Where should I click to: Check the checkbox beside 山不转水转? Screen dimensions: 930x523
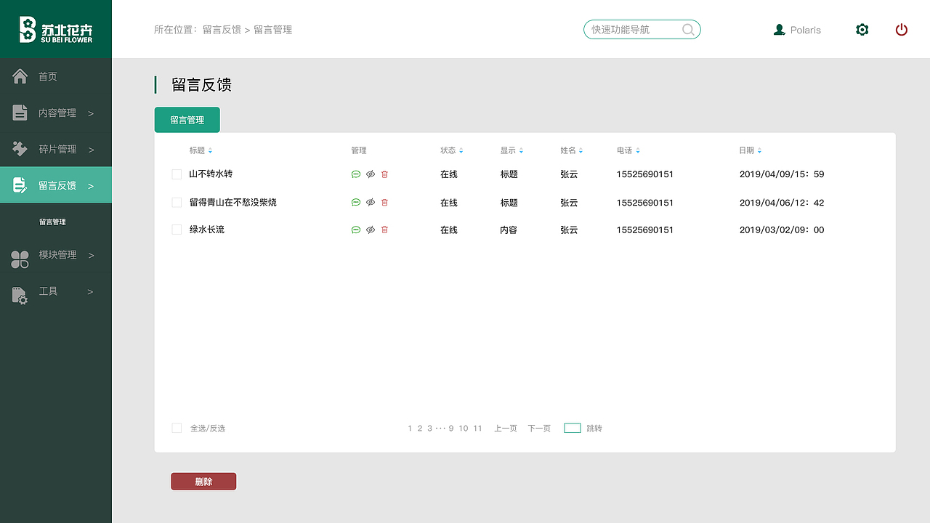click(x=177, y=174)
